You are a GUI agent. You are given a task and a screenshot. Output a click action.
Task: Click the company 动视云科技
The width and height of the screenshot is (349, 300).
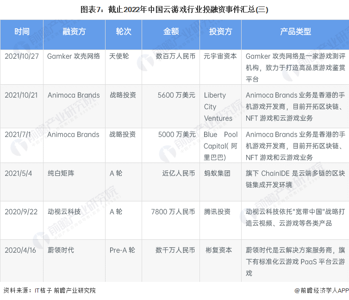[64, 212]
